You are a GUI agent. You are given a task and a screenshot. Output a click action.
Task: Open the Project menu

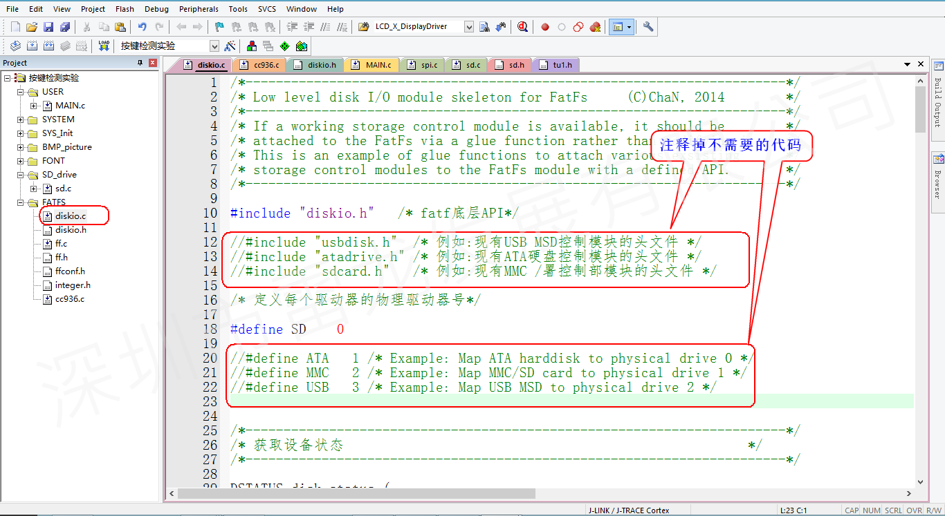pos(93,9)
